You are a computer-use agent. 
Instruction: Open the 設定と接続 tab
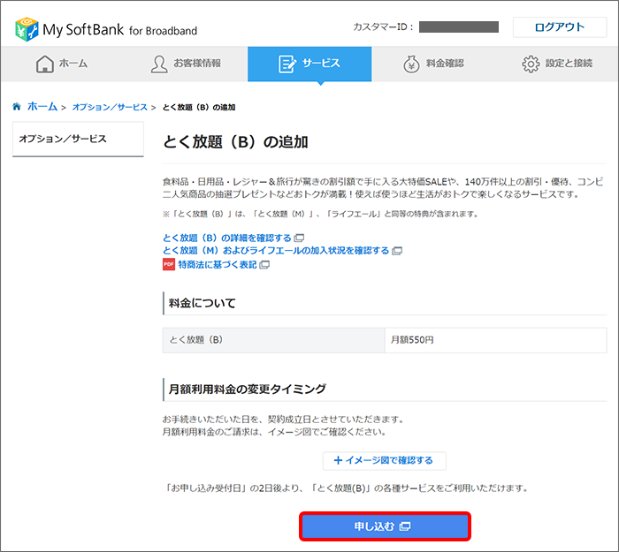tap(557, 64)
